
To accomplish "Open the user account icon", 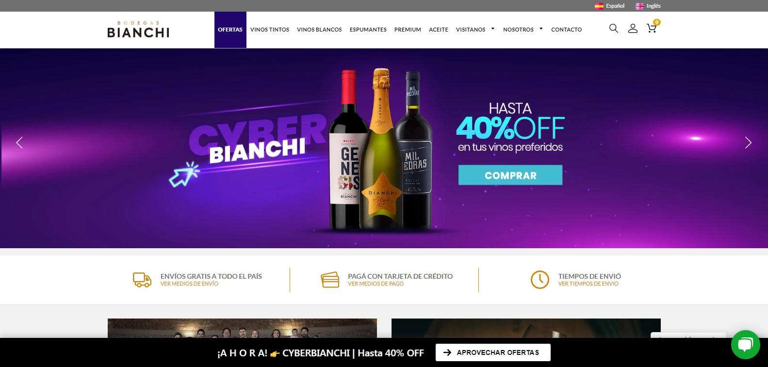I will click(x=633, y=29).
